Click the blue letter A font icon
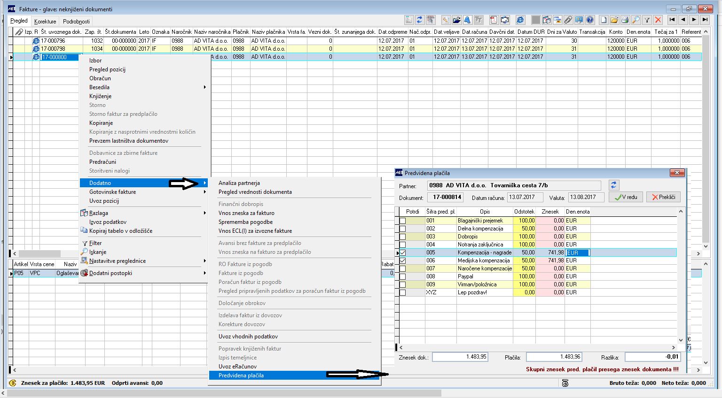 (x=467, y=20)
